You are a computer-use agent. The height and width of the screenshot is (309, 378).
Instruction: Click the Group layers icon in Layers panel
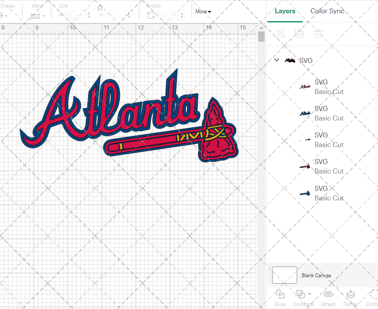pos(280,34)
